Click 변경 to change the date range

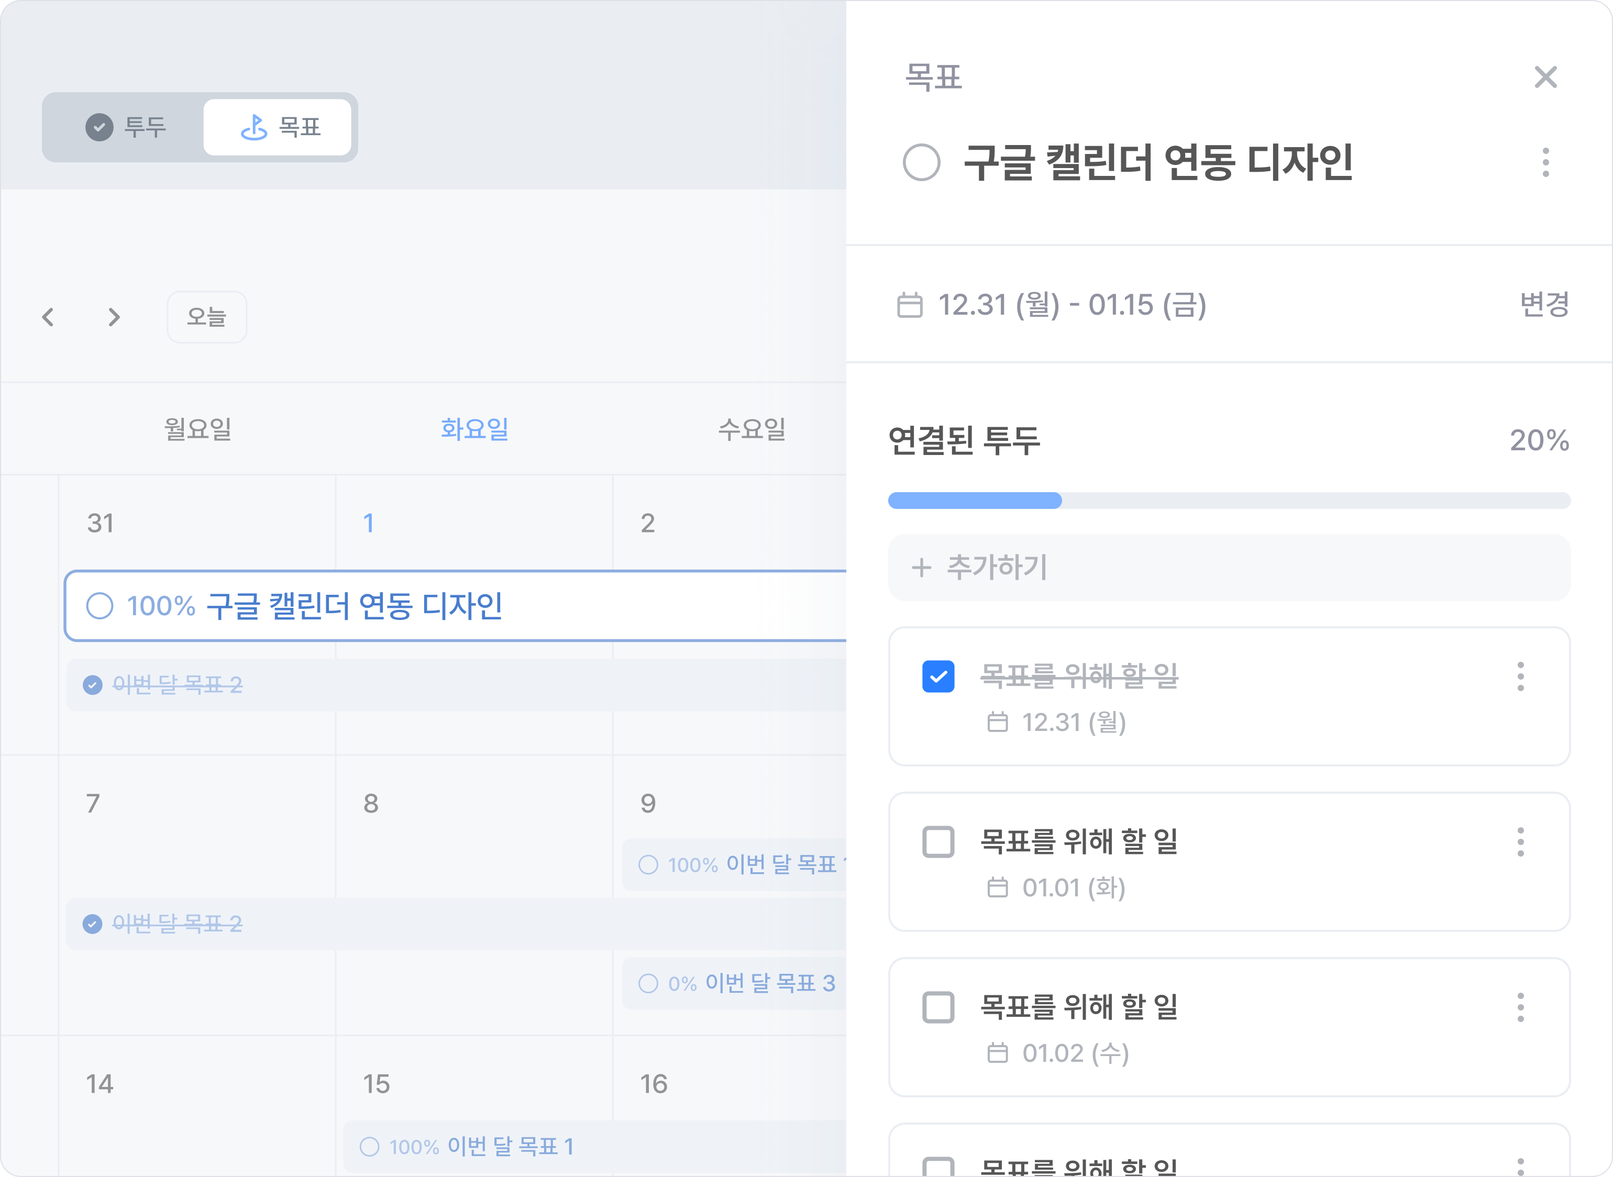[x=1544, y=305]
